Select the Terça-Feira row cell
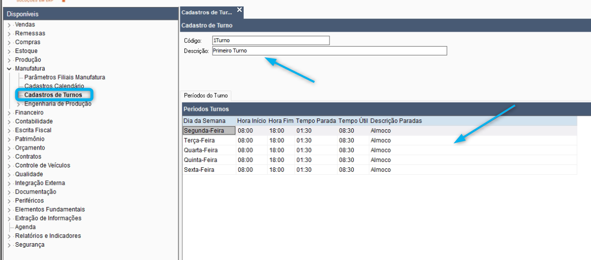Viewport: 591px width, 260px height. (x=209, y=141)
